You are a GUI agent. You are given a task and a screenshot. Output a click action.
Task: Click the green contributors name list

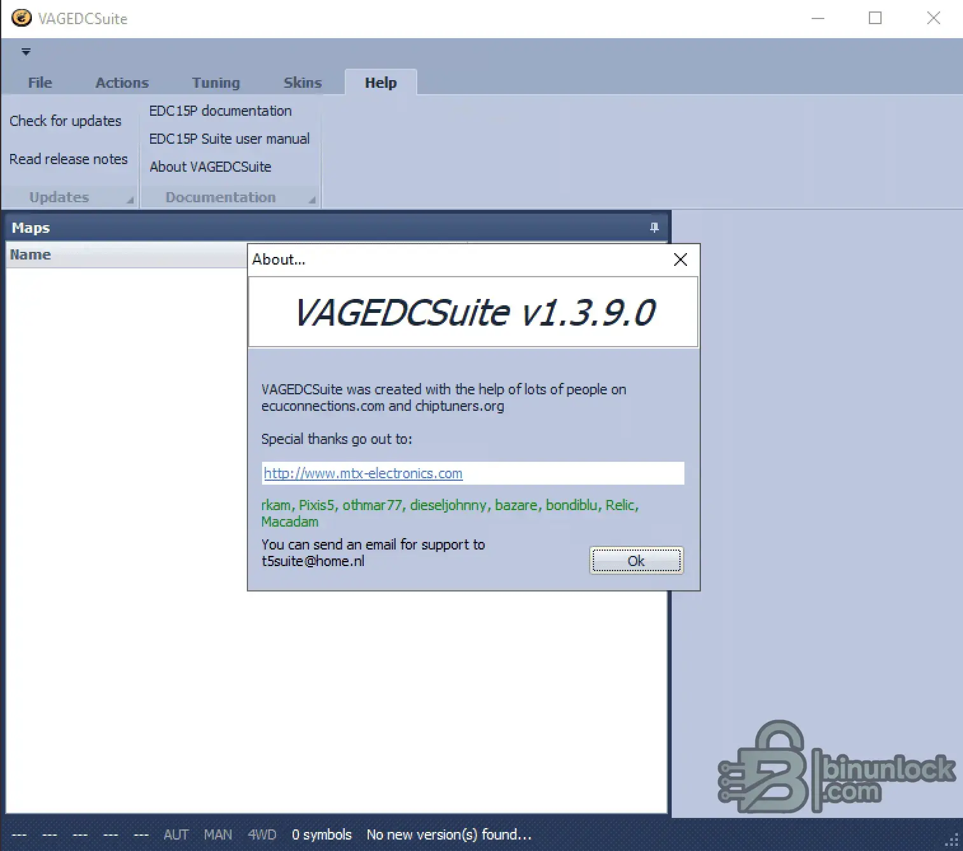pyautogui.click(x=450, y=513)
